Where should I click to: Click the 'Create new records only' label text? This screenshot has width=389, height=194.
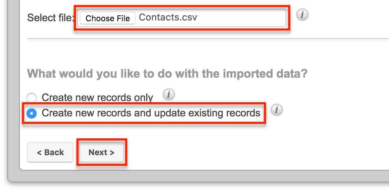(97, 98)
